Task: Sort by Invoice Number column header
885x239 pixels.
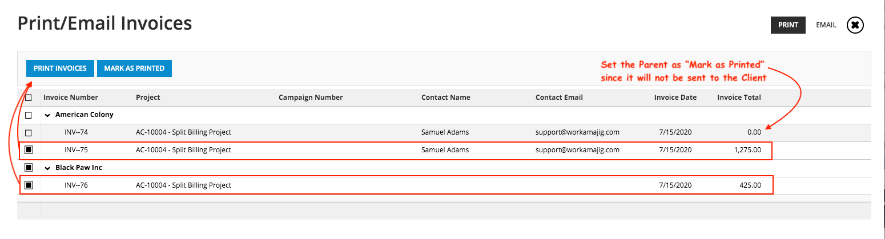Action: tap(71, 98)
